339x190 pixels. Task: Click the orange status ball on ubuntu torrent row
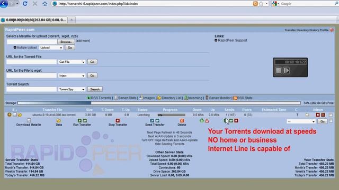tap(10, 115)
